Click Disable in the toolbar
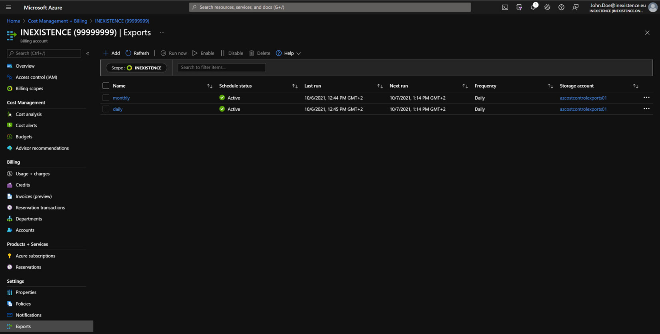The height and width of the screenshot is (334, 660). point(232,53)
